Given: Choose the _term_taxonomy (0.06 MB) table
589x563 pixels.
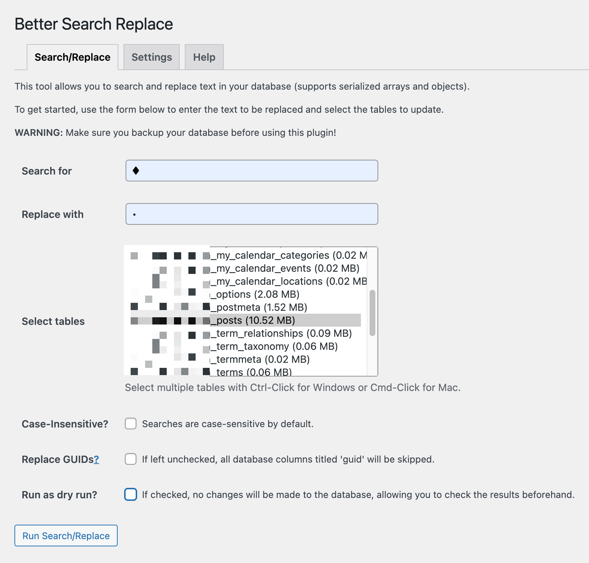Looking at the screenshot, I should 245,346.
